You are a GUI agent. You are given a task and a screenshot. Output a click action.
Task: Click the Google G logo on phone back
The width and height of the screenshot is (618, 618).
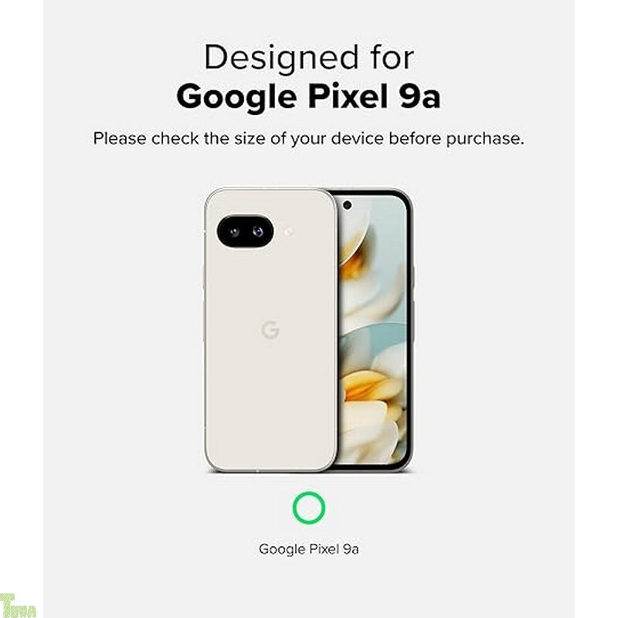point(270,330)
